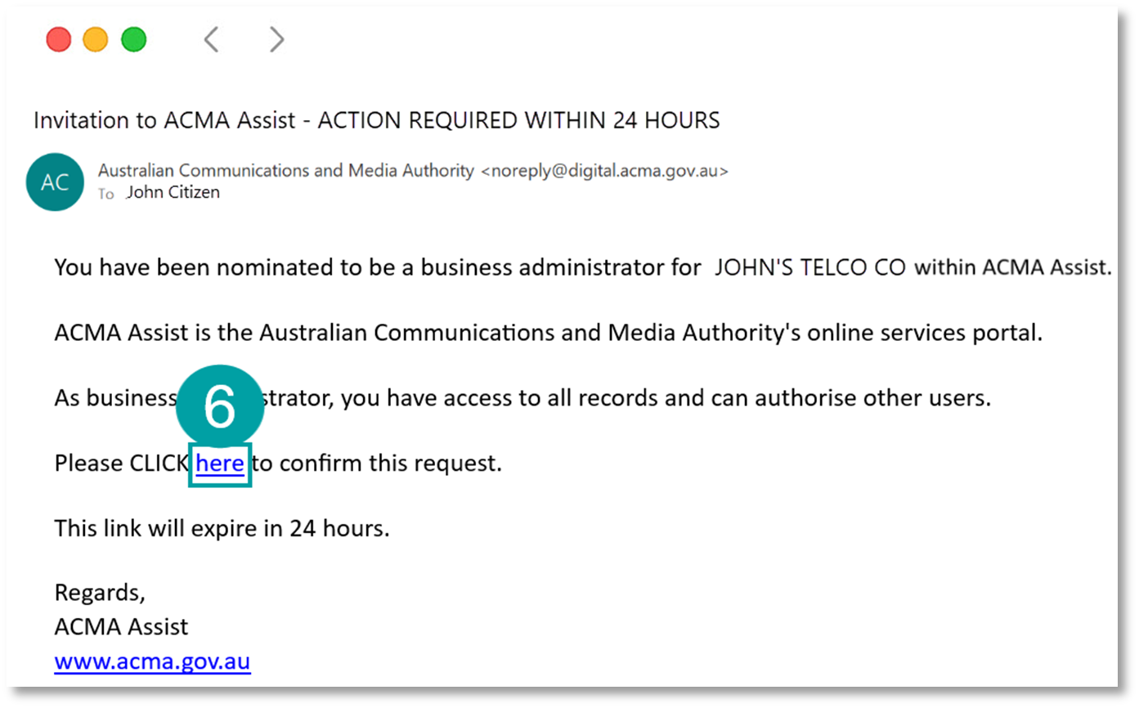
Task: Click the 'This link will expire' sentence
Action: coord(221,528)
